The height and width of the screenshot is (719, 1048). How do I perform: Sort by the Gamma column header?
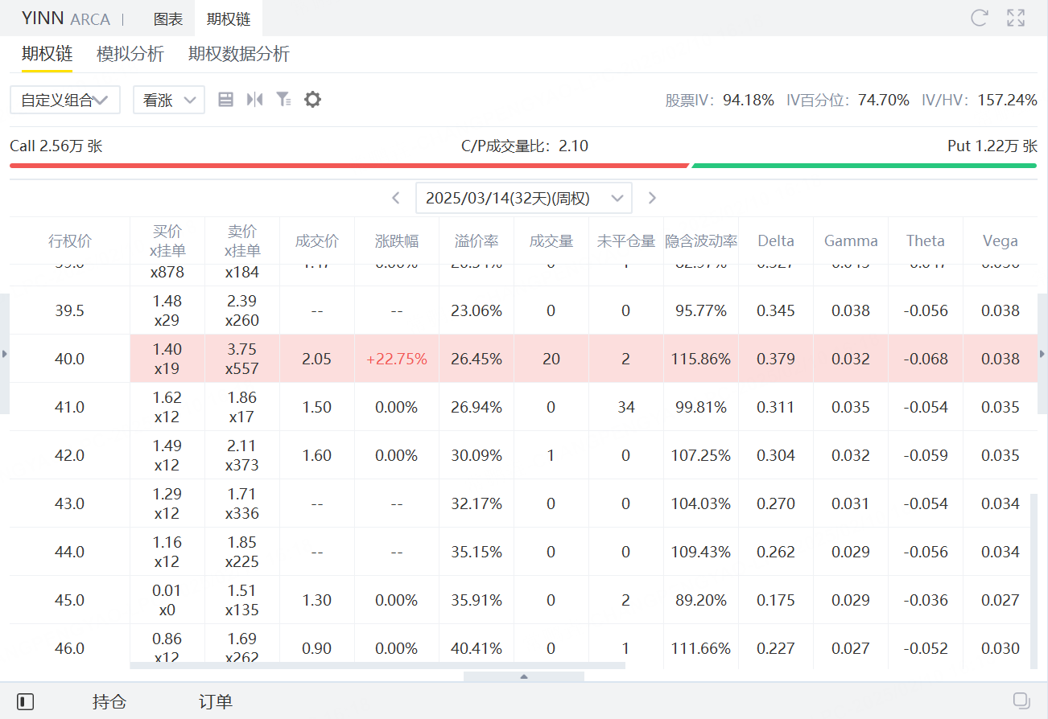(x=851, y=240)
